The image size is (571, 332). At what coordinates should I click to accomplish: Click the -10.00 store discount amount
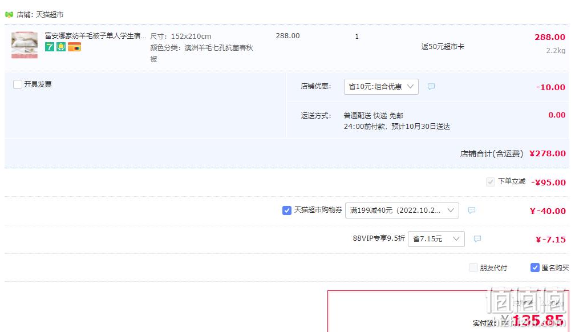(550, 87)
